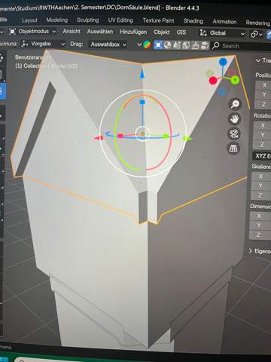Click the red X axis gizmo ball
Screen dimensions: 271x362
coord(213,81)
